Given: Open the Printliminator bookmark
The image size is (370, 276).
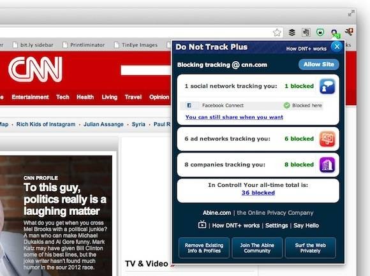Looking at the screenshot, I should tap(84, 45).
